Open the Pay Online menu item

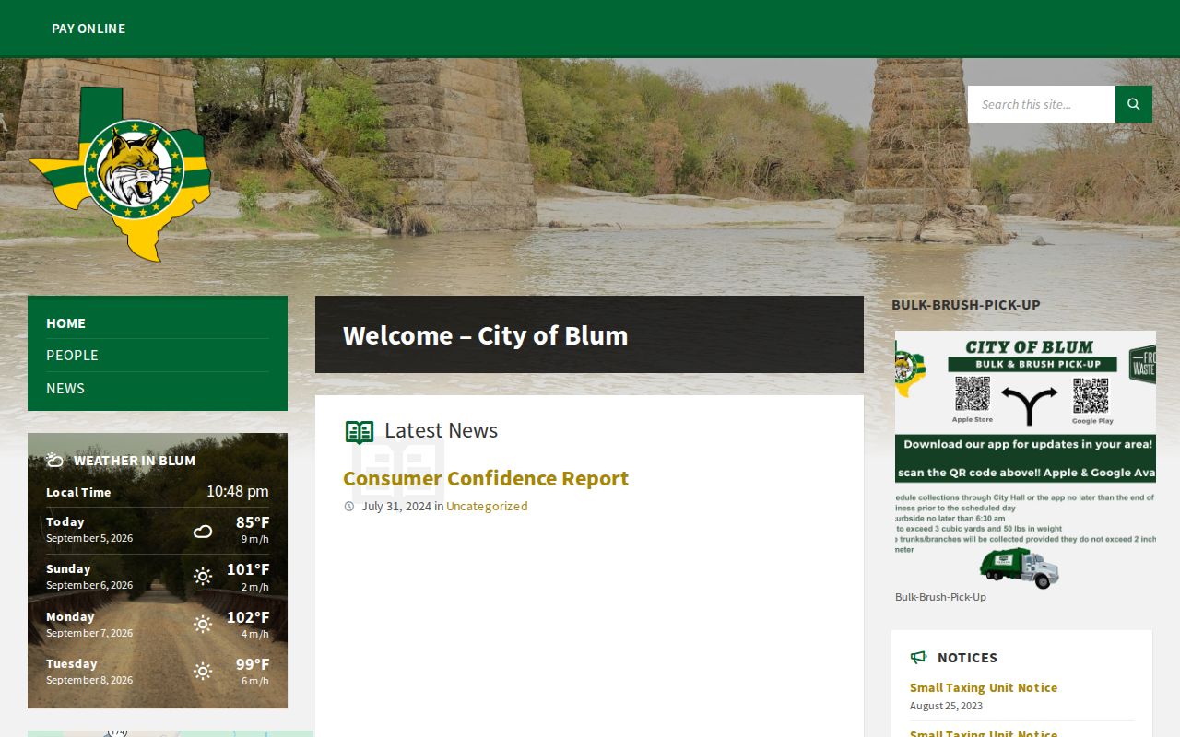(88, 29)
